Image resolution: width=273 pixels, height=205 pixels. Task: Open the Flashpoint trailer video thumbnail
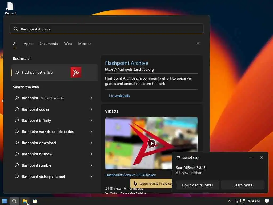pos(152,143)
